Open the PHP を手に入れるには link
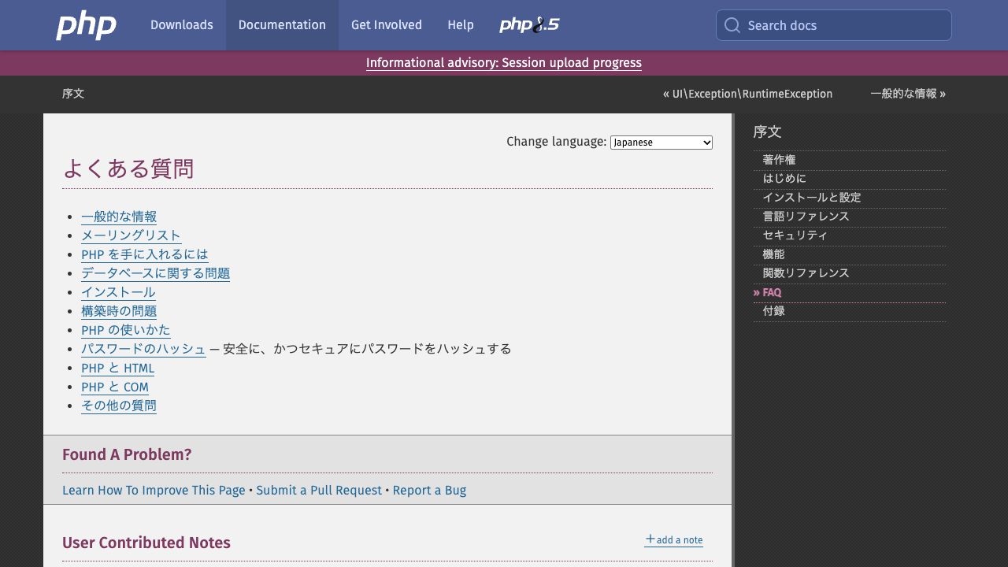Viewport: 1008px width, 567px height. pos(145,254)
